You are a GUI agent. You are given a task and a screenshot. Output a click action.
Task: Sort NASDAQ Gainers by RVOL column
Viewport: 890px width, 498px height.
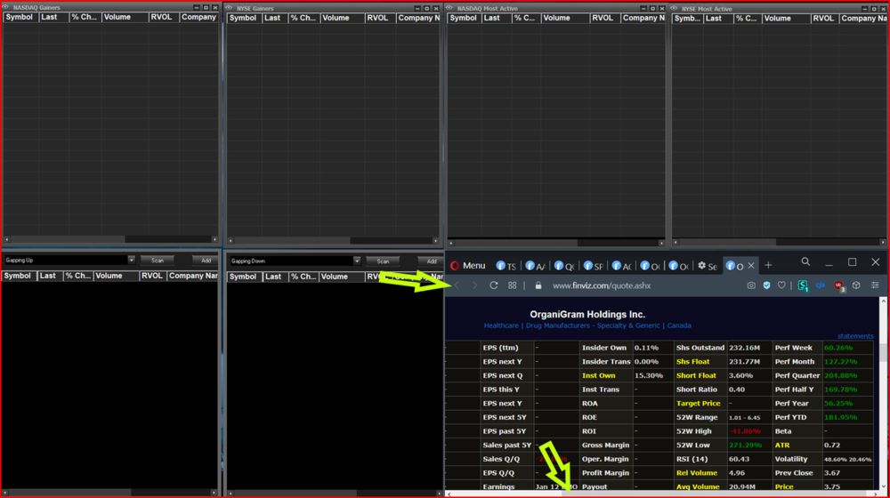(163, 17)
